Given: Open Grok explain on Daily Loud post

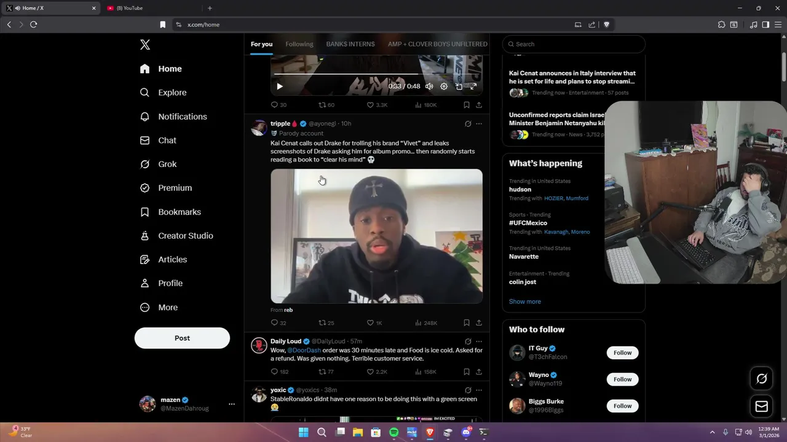Looking at the screenshot, I should click(468, 341).
